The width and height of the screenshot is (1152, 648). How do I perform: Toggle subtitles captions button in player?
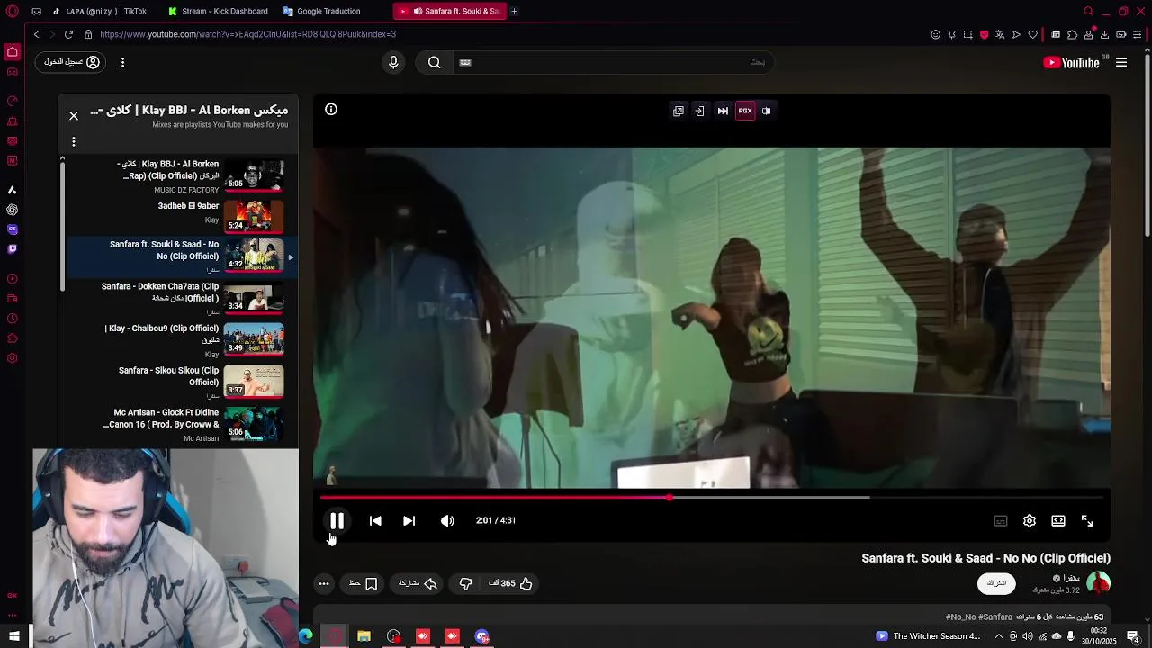pos(1000,520)
